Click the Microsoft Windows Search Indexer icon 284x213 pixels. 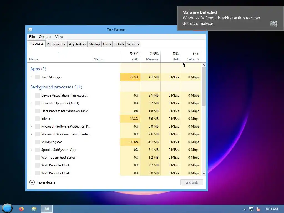(x=37, y=134)
